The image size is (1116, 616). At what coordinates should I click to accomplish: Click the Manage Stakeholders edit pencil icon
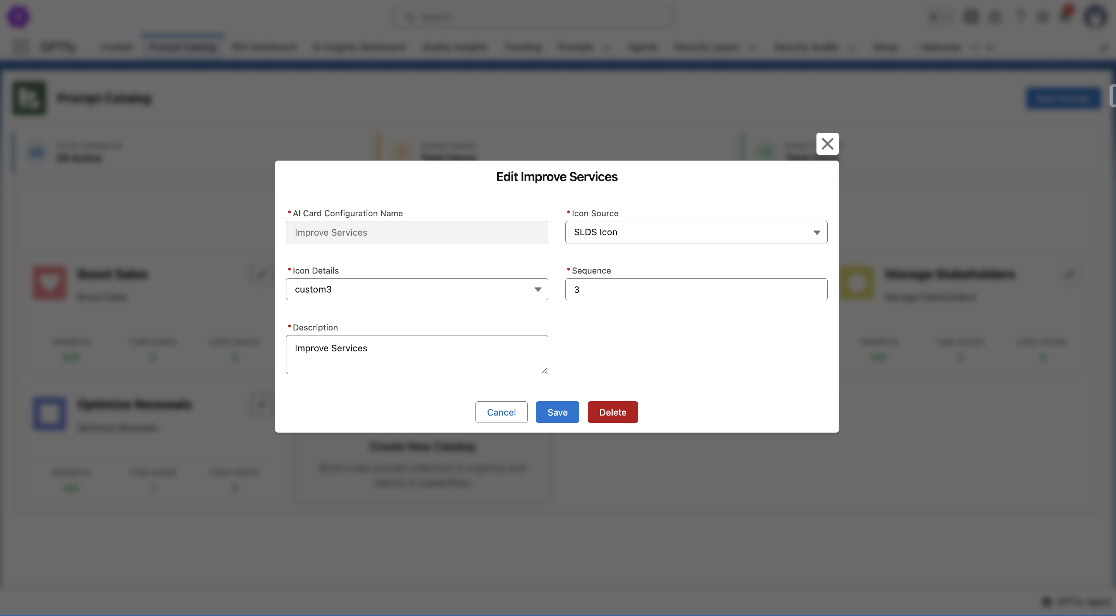click(x=1069, y=274)
